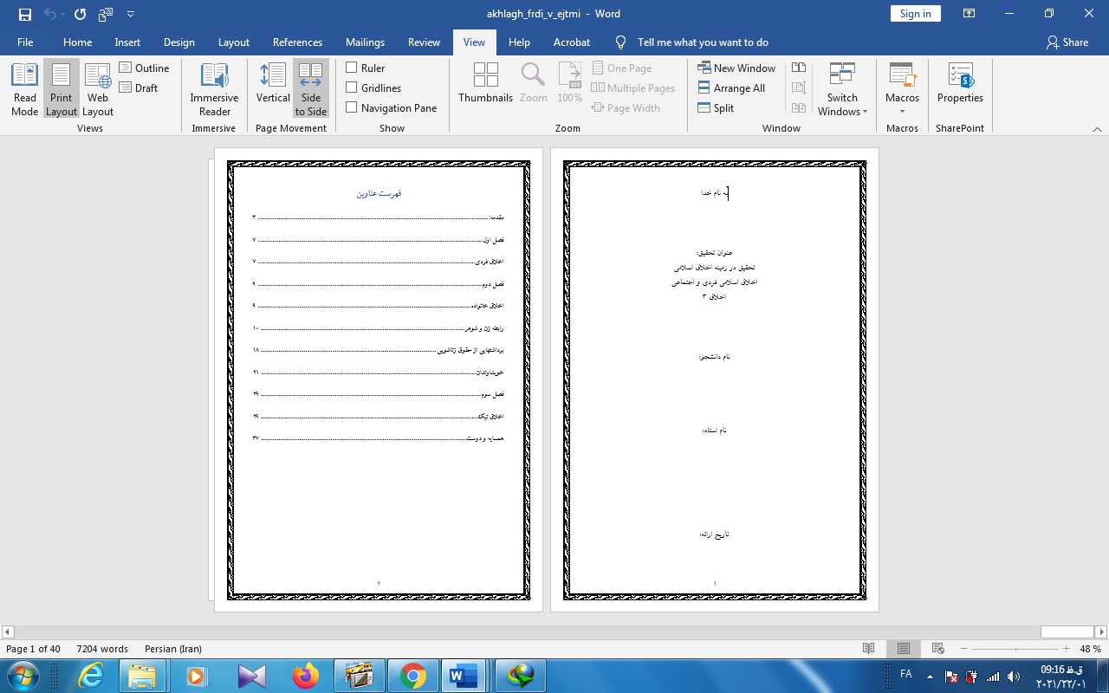
Task: Toggle the Gridlines checkbox
Action: (x=352, y=87)
